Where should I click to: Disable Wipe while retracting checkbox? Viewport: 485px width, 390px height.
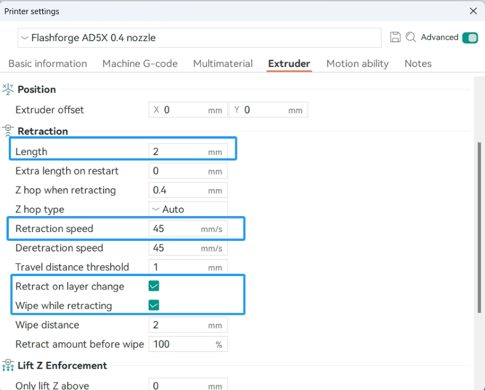[154, 305]
